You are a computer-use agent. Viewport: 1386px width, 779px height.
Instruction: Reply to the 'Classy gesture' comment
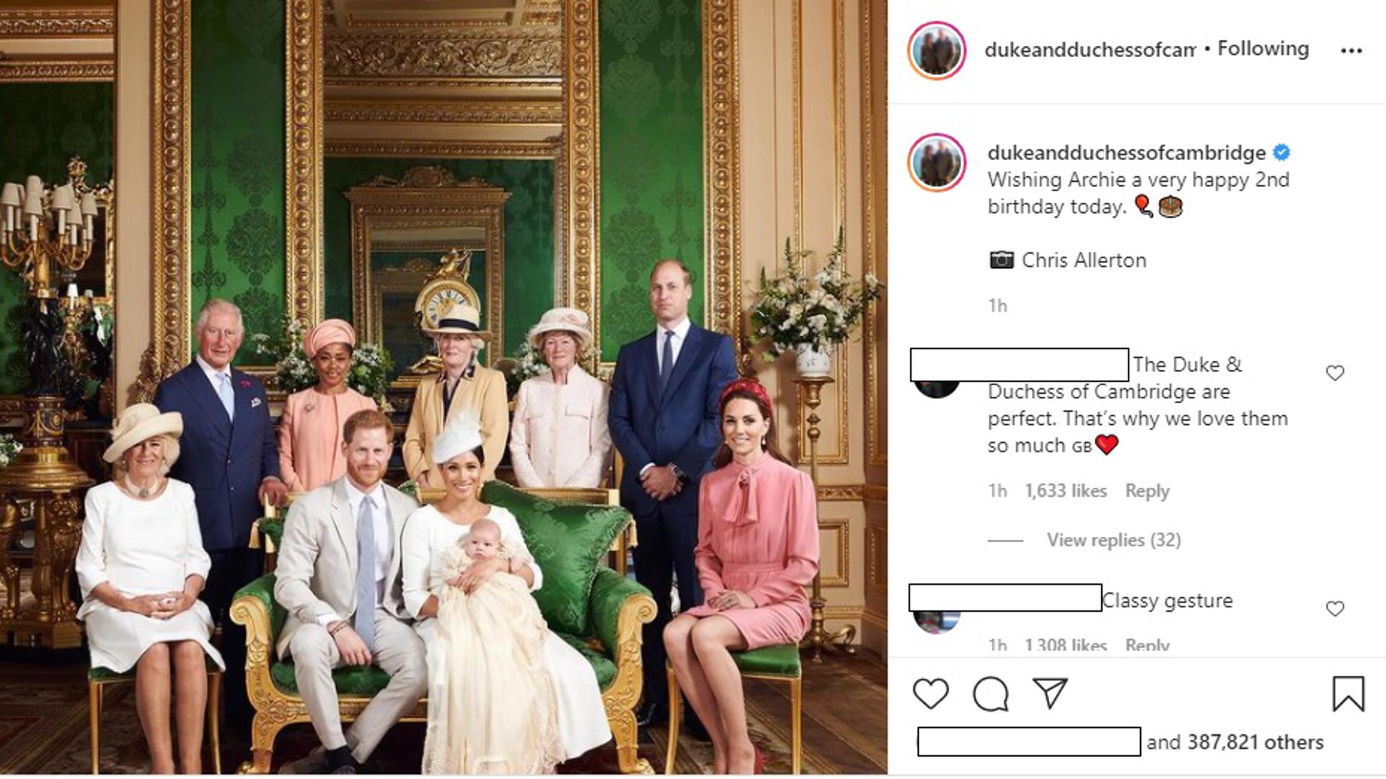tap(1147, 645)
